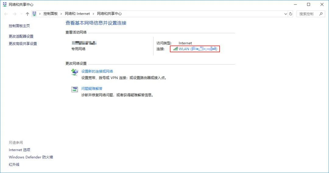Click the control panel icon in the address bar

tap(34, 14)
